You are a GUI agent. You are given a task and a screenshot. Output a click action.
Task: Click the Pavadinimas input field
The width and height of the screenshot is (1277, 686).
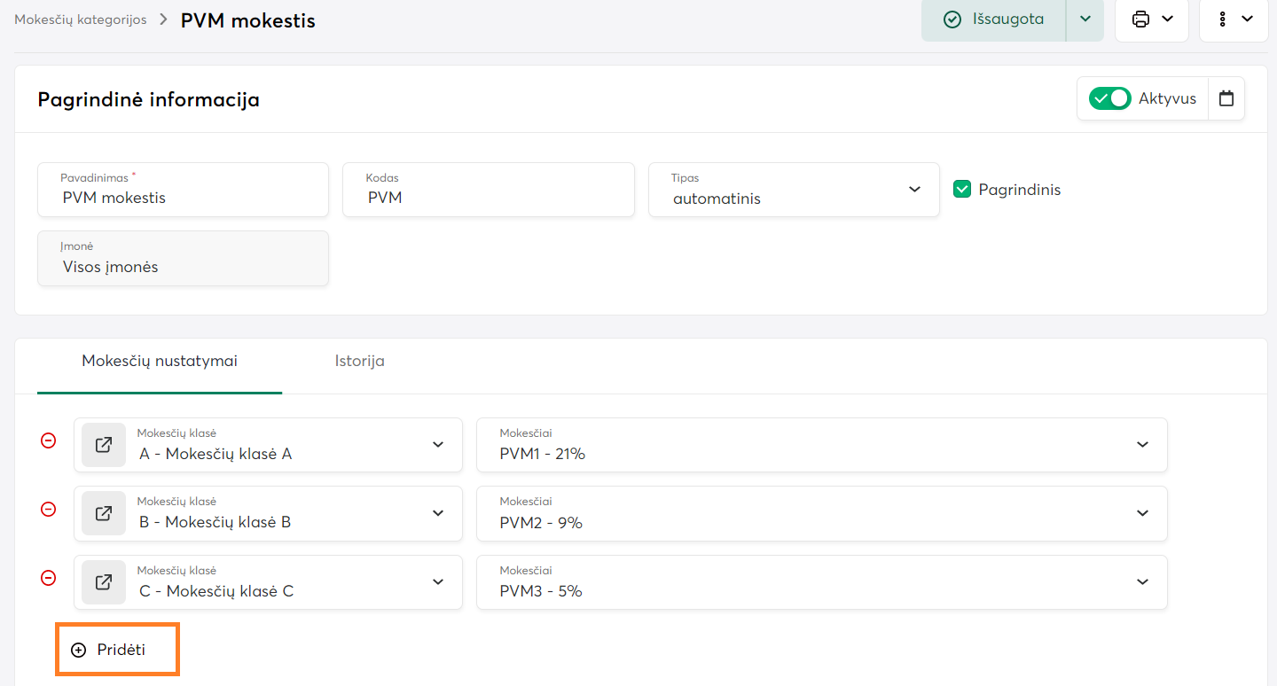click(x=183, y=198)
